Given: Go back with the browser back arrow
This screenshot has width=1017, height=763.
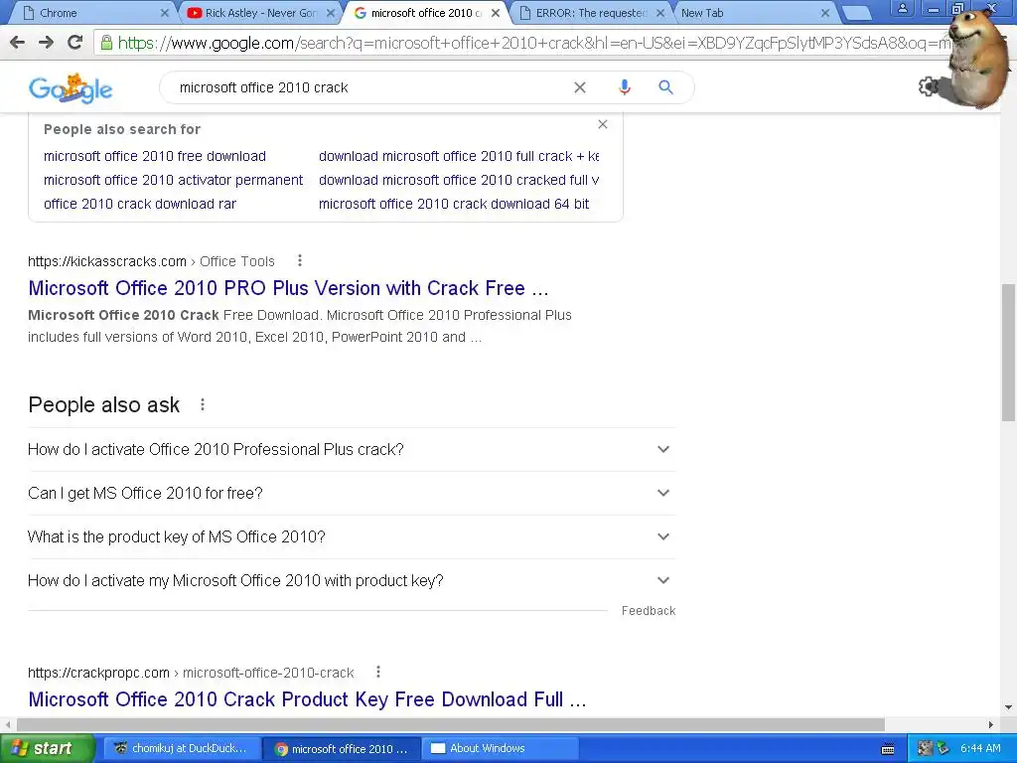Looking at the screenshot, I should [18, 43].
